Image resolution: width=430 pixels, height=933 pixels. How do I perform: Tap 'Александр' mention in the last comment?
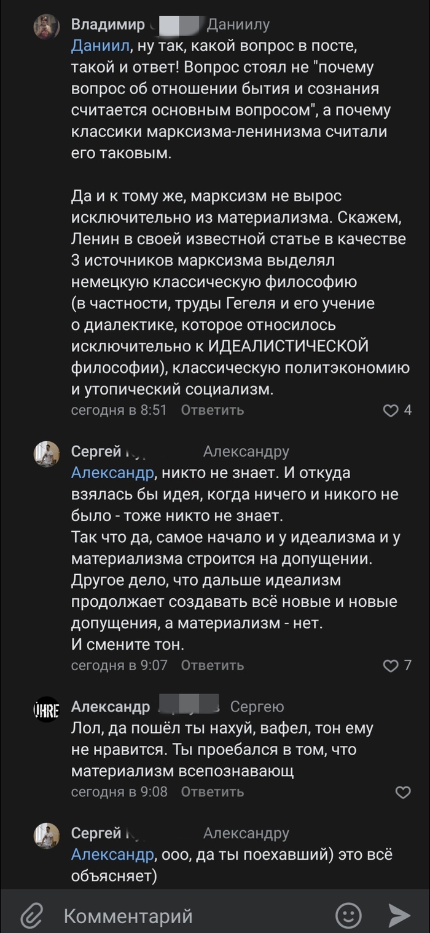(x=112, y=855)
